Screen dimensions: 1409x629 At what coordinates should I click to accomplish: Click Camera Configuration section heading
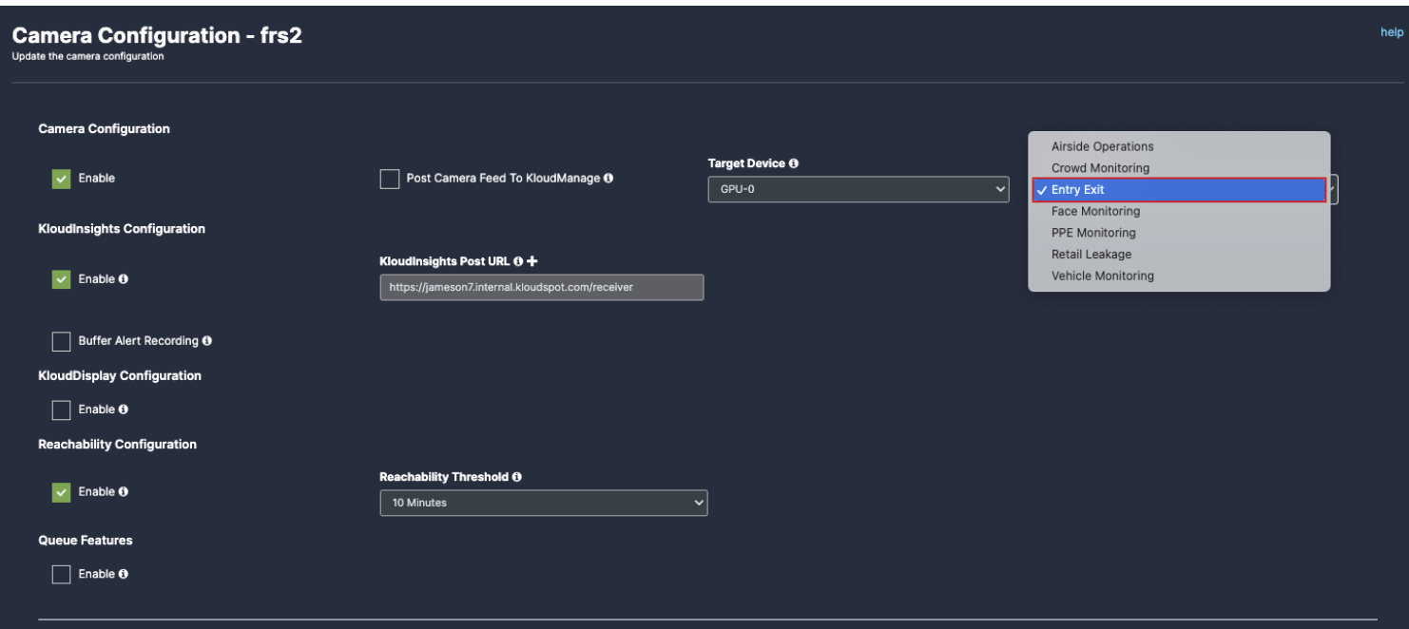tap(104, 128)
